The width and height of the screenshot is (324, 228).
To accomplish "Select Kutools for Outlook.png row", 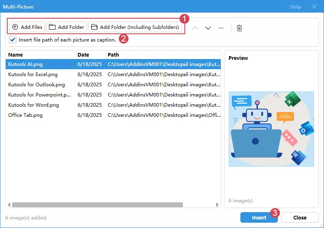I will 113,85.
